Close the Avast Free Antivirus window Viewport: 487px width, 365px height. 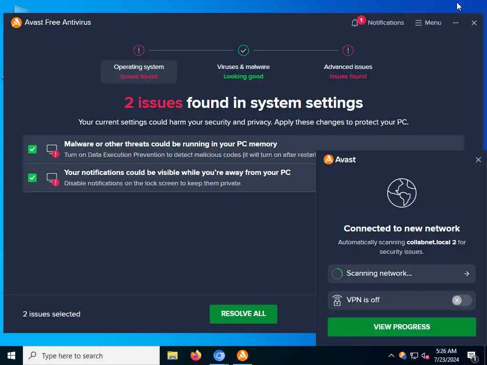tap(474, 23)
